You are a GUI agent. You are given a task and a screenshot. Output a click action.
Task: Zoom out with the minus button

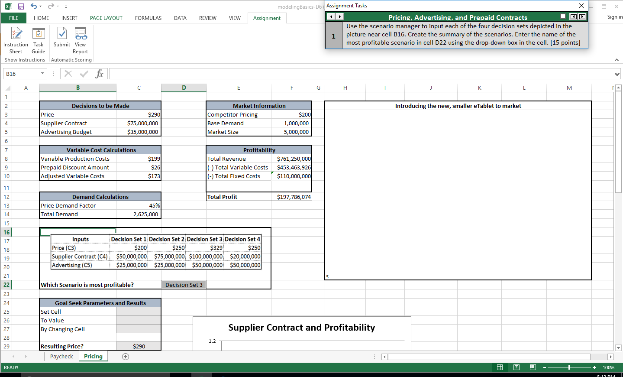(545, 367)
